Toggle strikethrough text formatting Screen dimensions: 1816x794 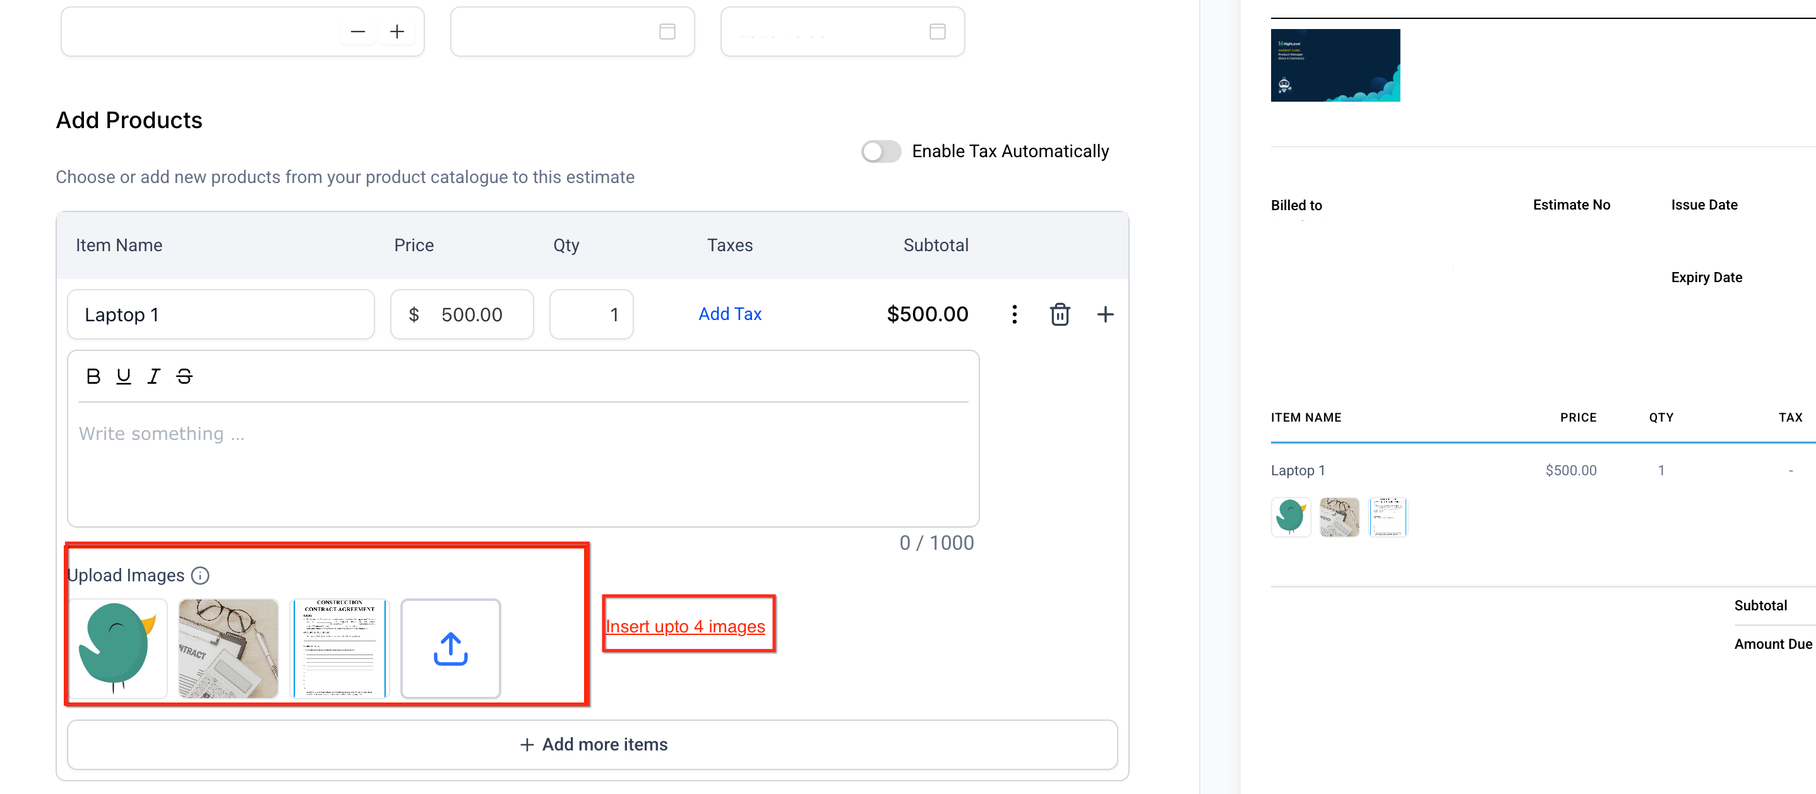[184, 376]
